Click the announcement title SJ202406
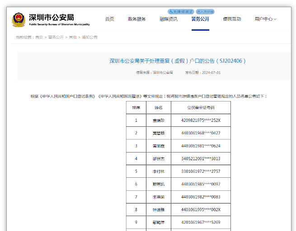Image resolution: width=296 pixels, height=231 pixels. (178, 61)
